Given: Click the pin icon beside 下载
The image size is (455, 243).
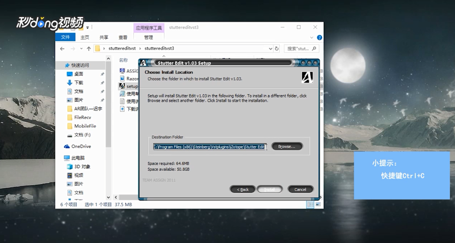Looking at the screenshot, I should (102, 83).
